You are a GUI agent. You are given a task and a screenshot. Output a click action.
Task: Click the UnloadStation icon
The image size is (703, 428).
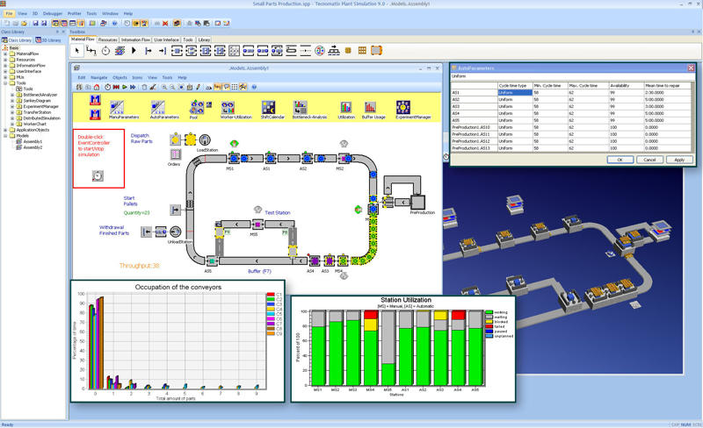[x=175, y=232]
